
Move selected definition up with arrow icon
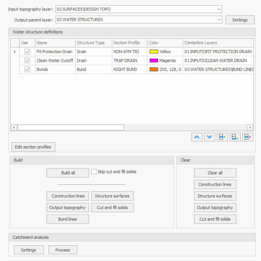tap(197, 137)
